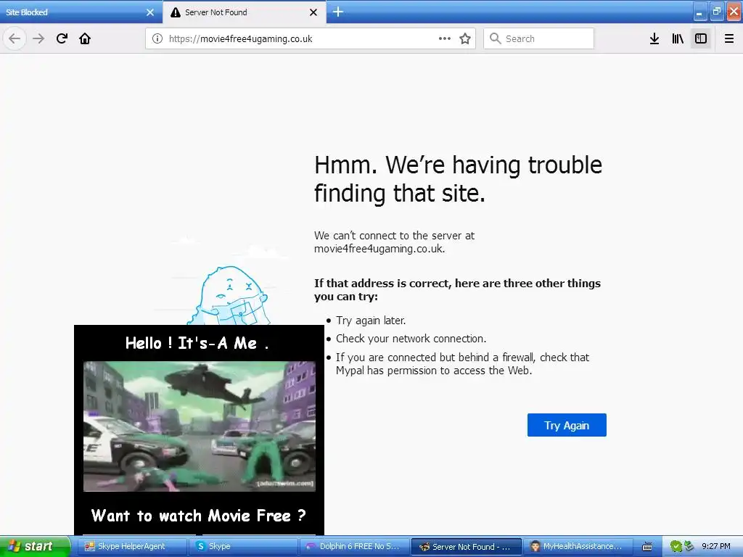The width and height of the screenshot is (743, 557).
Task: Click the movie popup cartoon image
Action: pos(200,426)
